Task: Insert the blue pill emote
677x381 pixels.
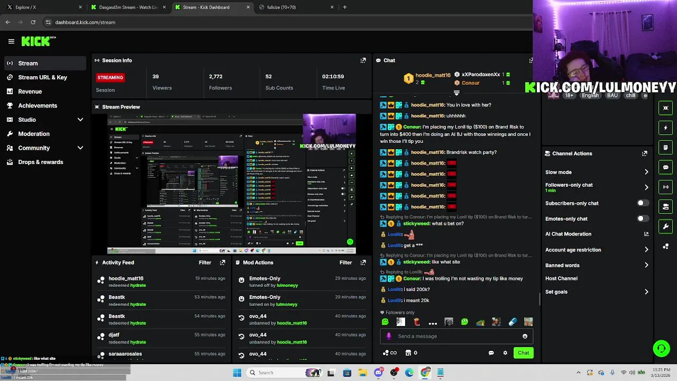Action: point(513,322)
